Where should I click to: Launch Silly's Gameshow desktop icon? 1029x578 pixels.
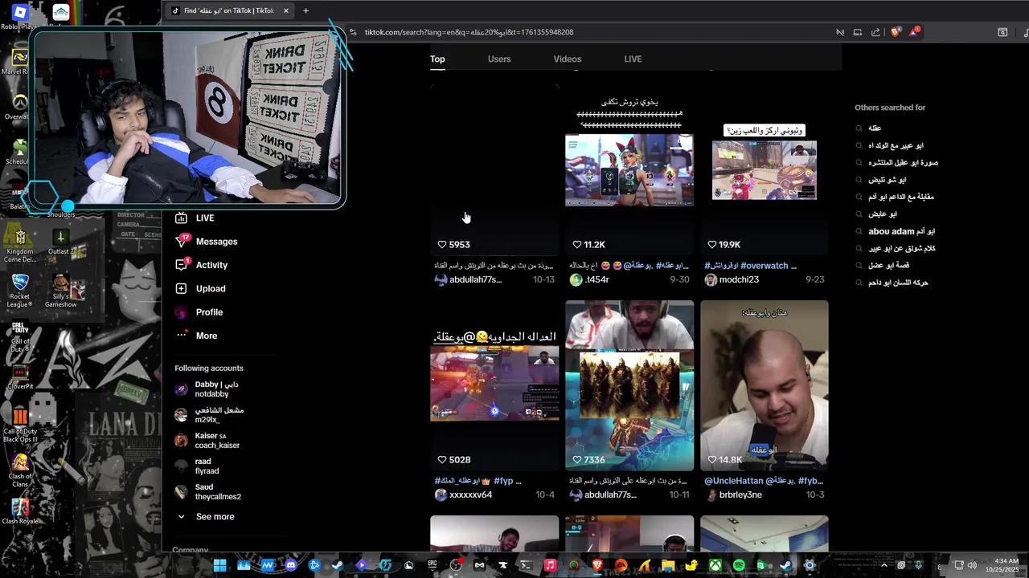pyautogui.click(x=60, y=291)
